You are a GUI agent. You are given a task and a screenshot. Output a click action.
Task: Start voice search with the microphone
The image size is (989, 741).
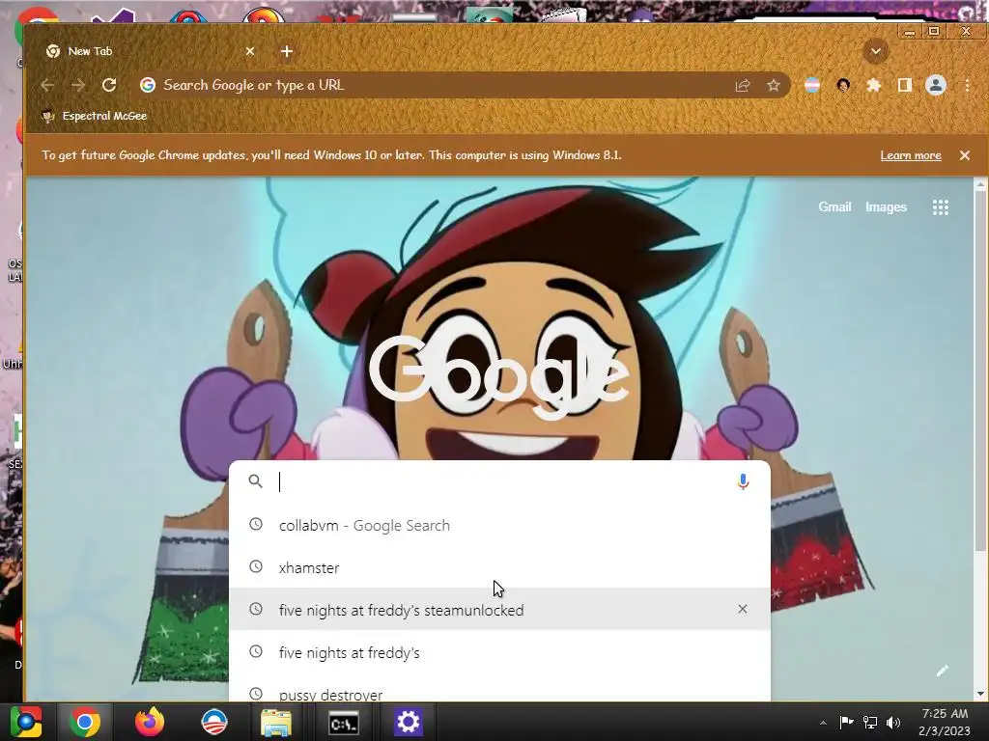click(x=743, y=482)
